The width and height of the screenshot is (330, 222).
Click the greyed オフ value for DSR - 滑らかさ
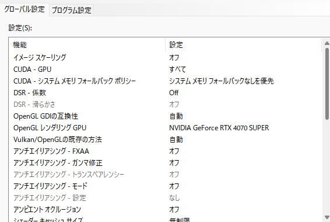(174, 105)
